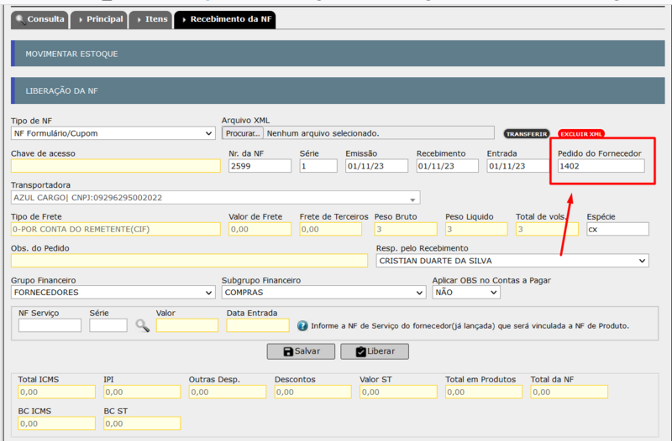
Task: Click the Nr. da NF input
Action: (x=260, y=166)
